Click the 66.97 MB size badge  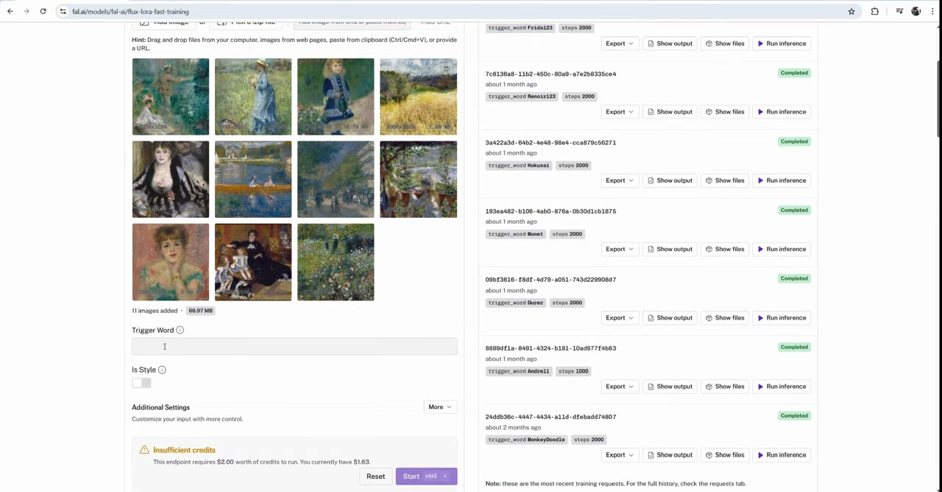pyautogui.click(x=200, y=311)
